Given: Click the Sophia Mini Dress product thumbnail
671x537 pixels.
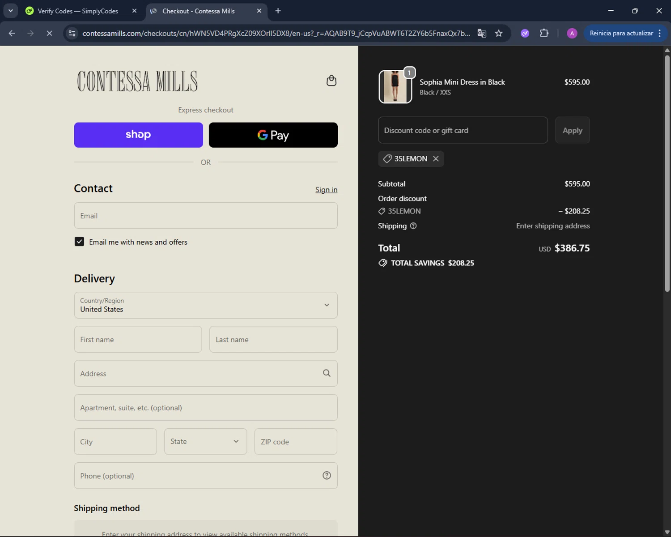Looking at the screenshot, I should 395,87.
